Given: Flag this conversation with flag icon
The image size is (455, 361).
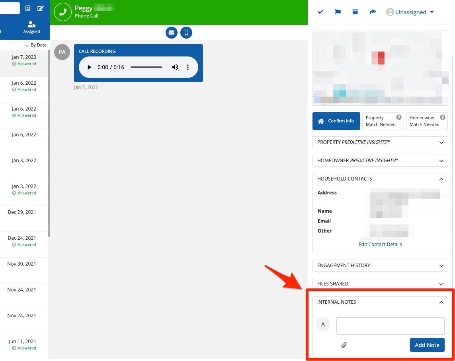Looking at the screenshot, I should [338, 12].
